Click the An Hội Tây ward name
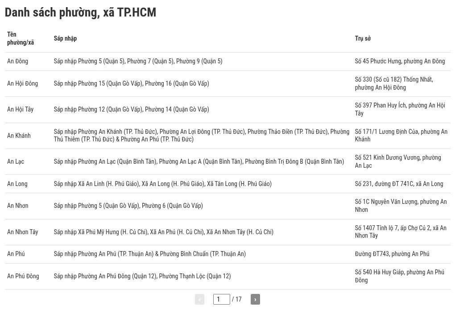 (x=20, y=109)
